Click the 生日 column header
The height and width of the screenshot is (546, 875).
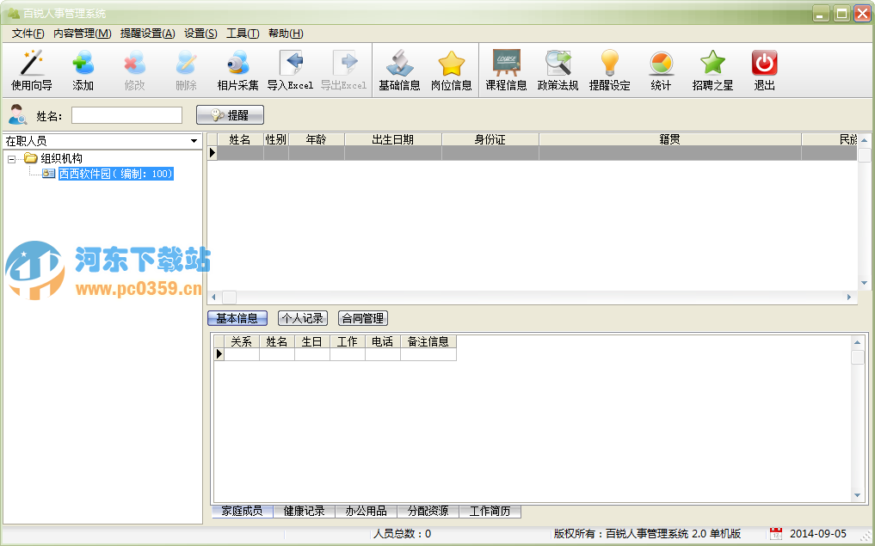pos(312,341)
